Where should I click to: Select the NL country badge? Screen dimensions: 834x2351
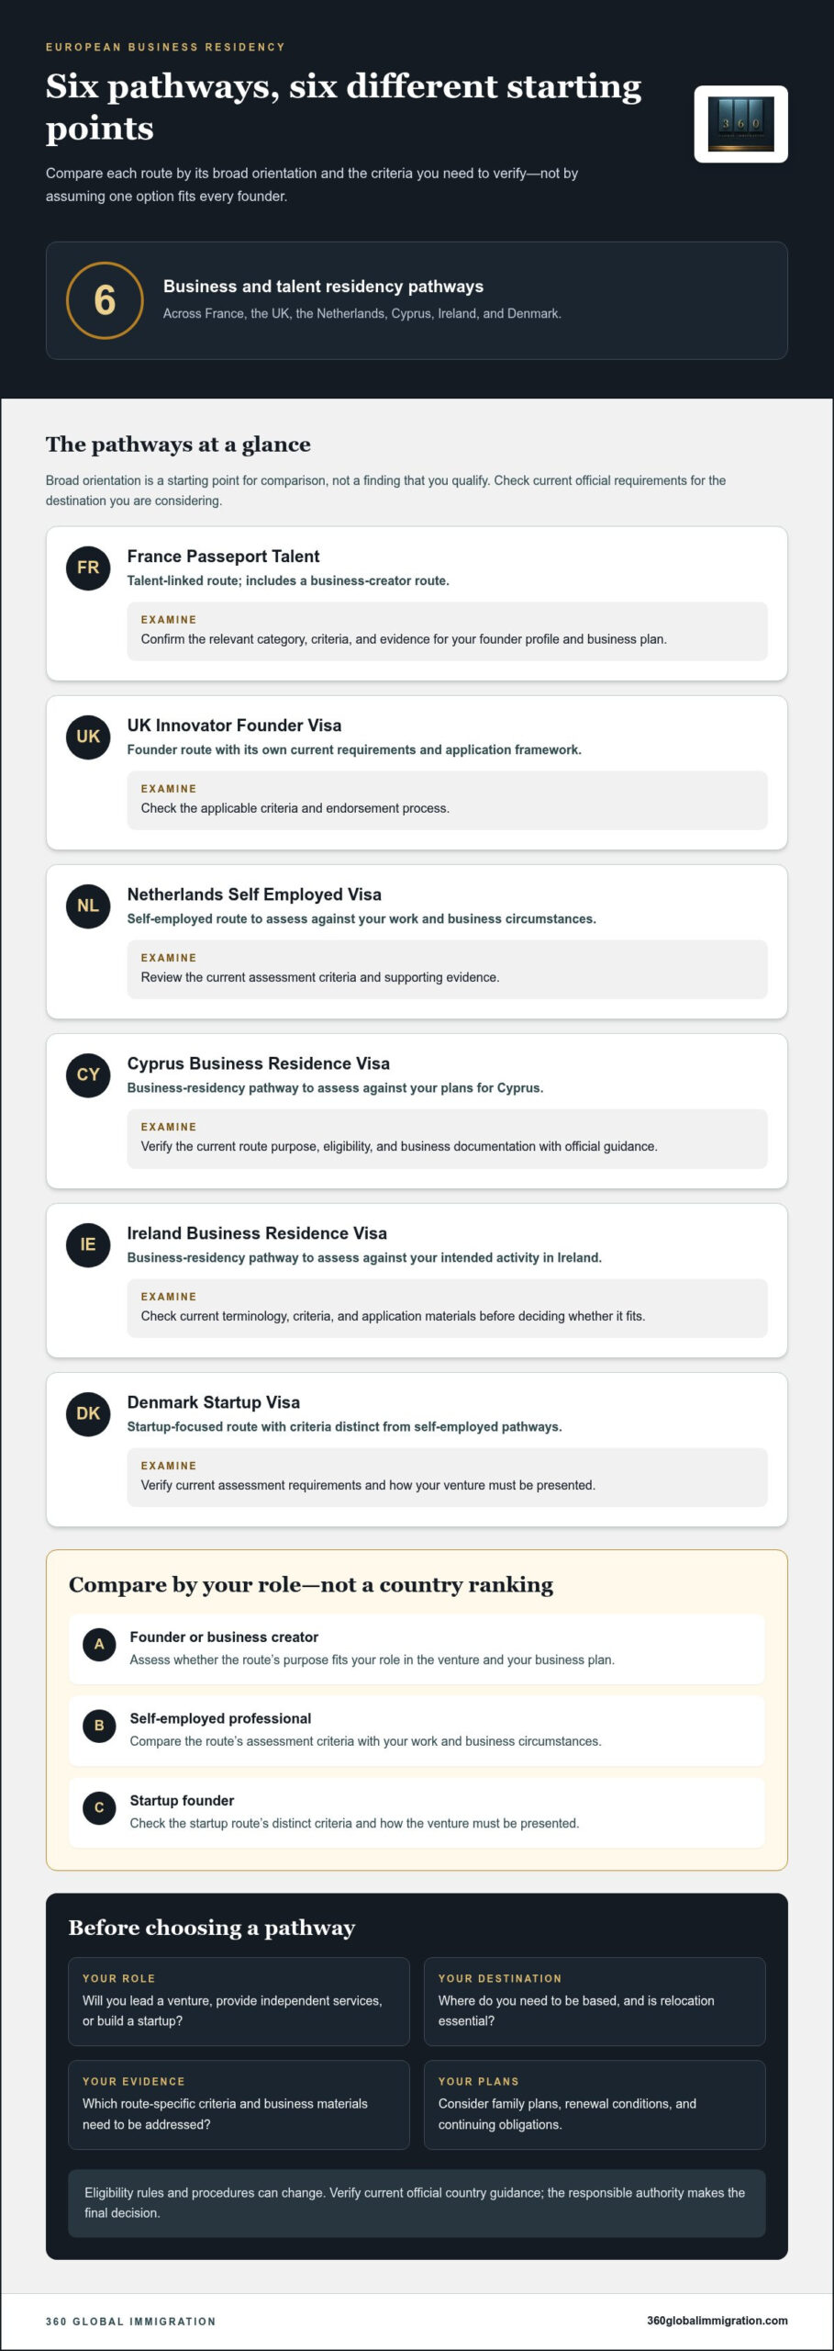click(x=88, y=906)
